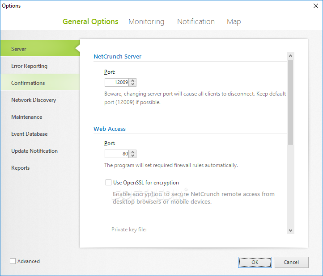Switch to the Monitoring tab
The height and width of the screenshot is (276, 323).
[146, 21]
